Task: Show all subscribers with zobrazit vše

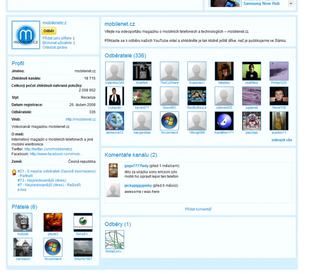Action: (x=281, y=140)
